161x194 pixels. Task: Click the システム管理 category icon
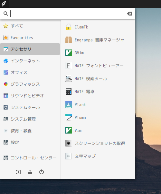click(6, 119)
